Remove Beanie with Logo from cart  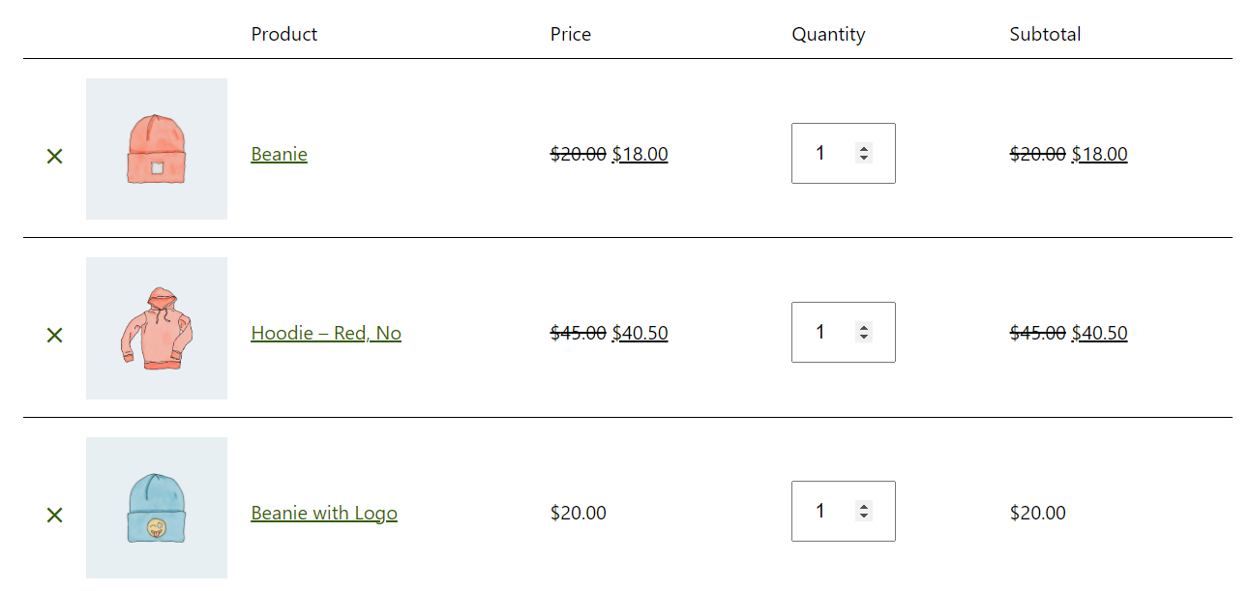click(x=54, y=515)
